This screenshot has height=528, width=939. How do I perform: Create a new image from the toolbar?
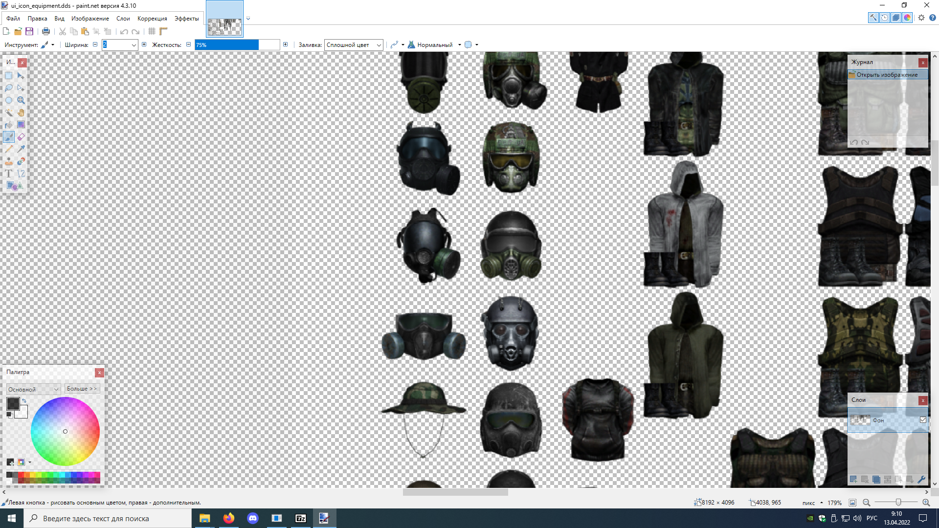click(x=6, y=31)
